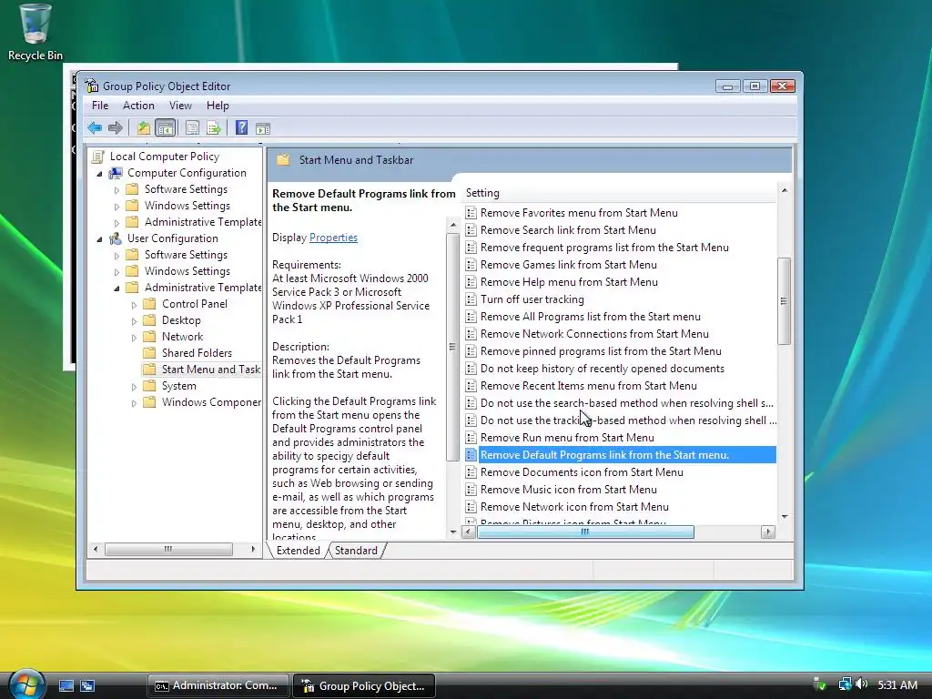Expand the Network node
This screenshot has height=699, width=932.
pos(134,338)
